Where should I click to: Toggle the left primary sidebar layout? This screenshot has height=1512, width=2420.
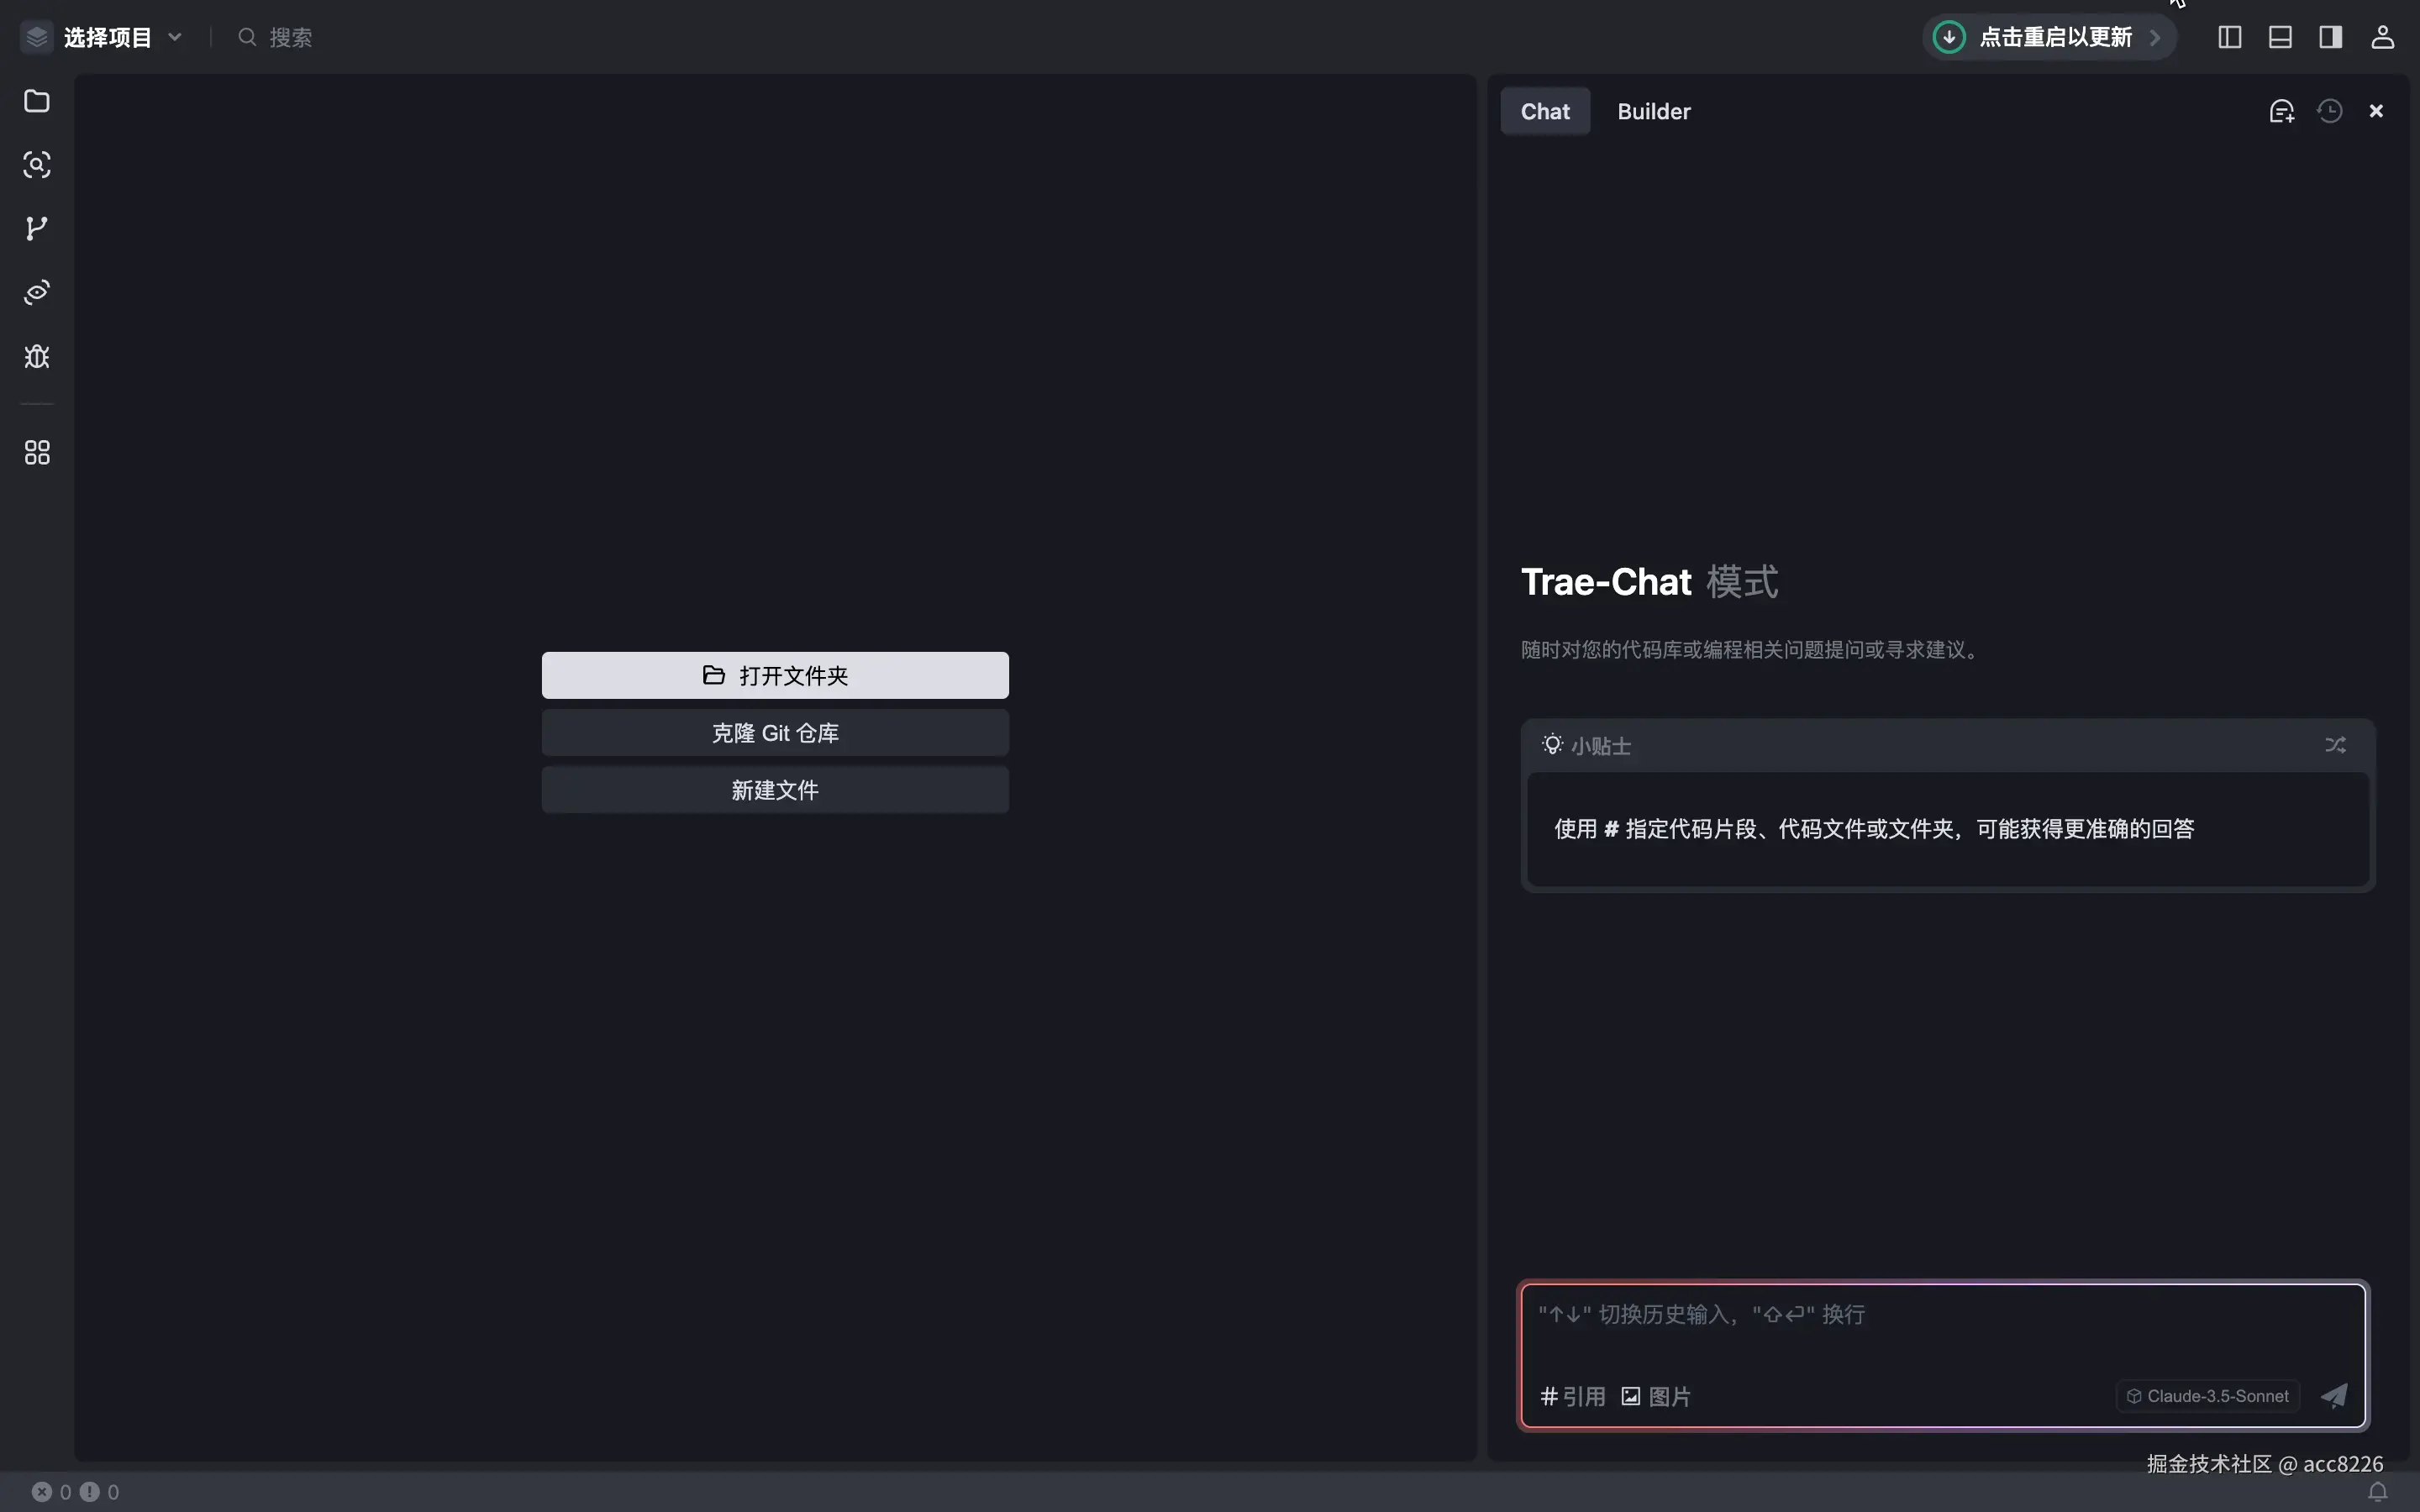(x=2229, y=37)
